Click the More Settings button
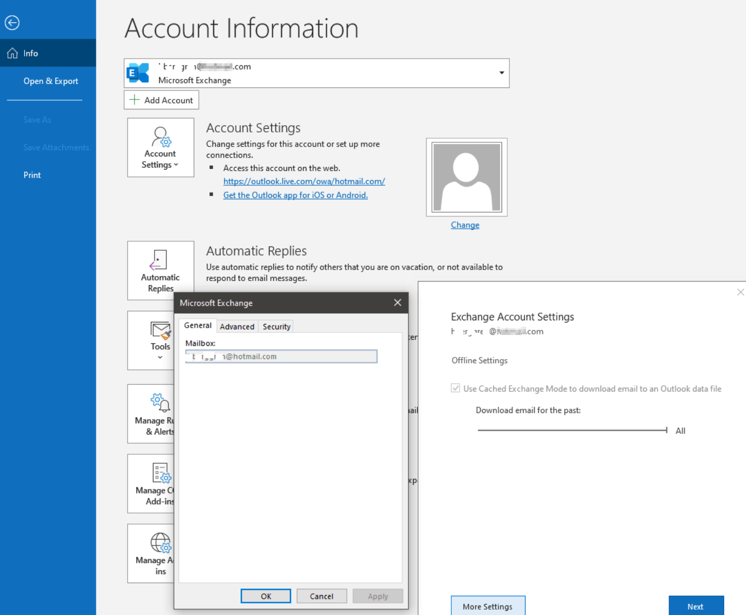The height and width of the screenshot is (615, 746). [487, 606]
